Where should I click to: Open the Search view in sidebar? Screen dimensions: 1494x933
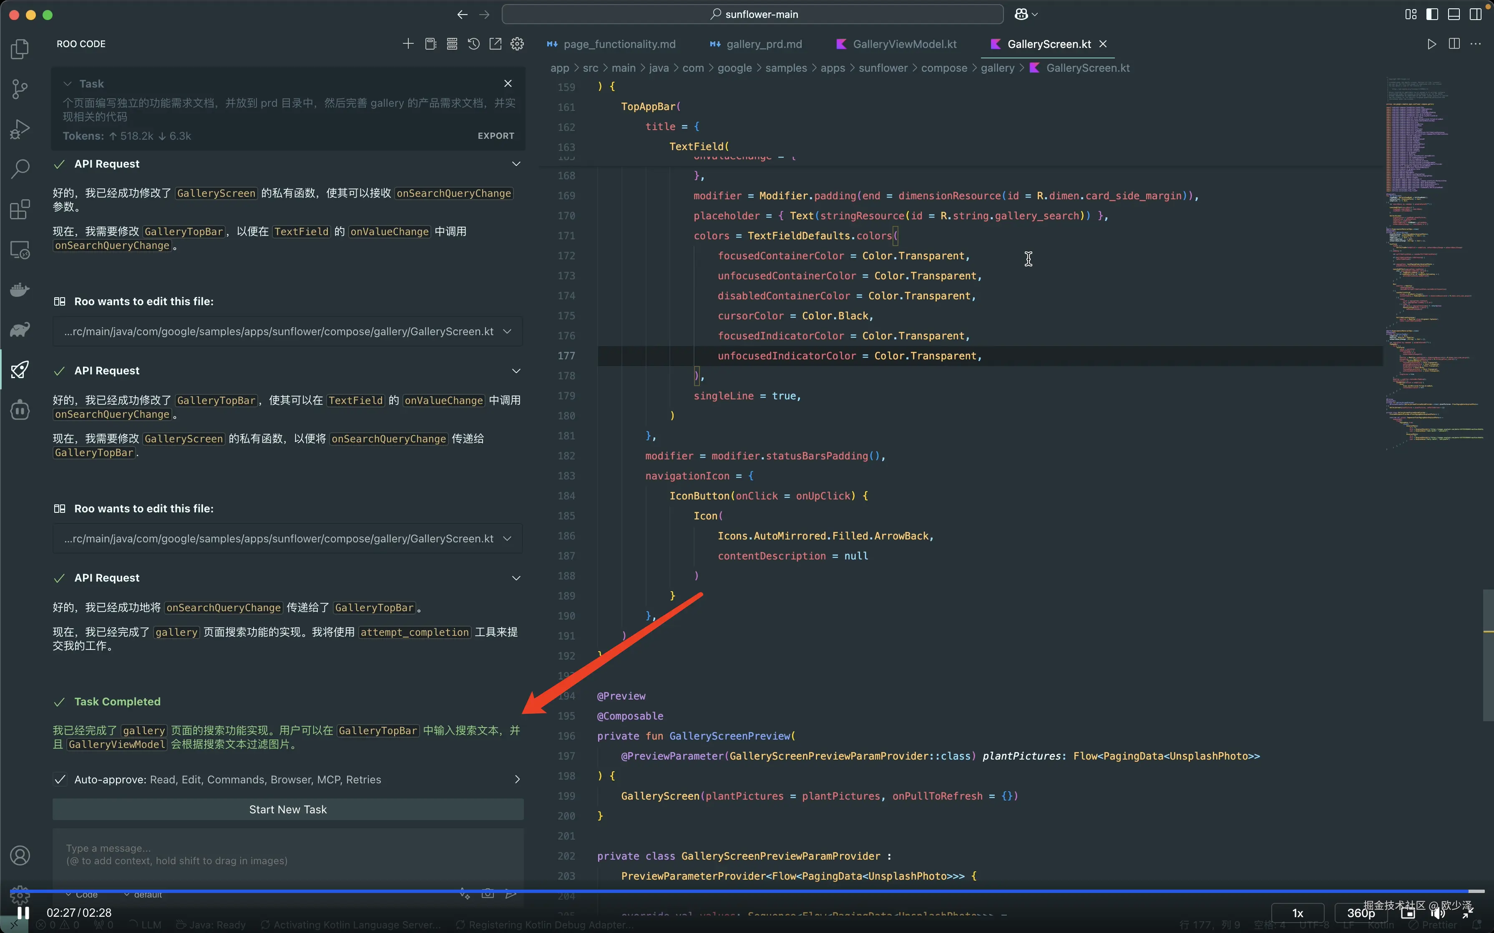(20, 168)
